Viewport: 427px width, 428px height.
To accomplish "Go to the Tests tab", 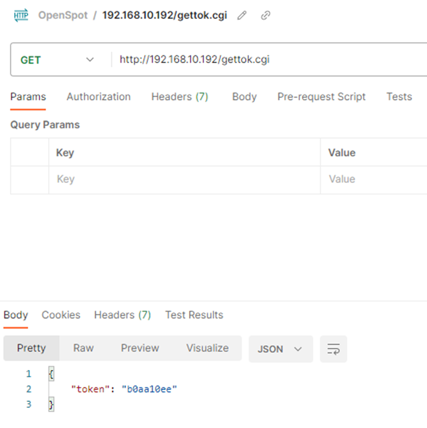I will point(399,97).
